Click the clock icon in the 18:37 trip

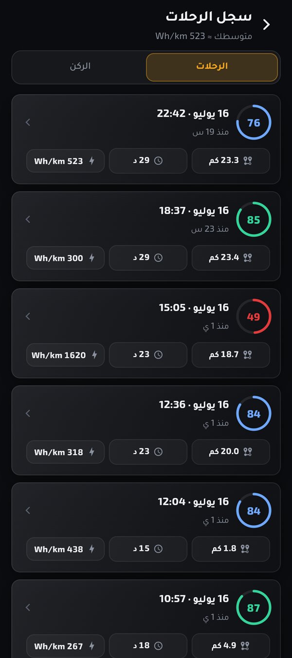point(158,258)
